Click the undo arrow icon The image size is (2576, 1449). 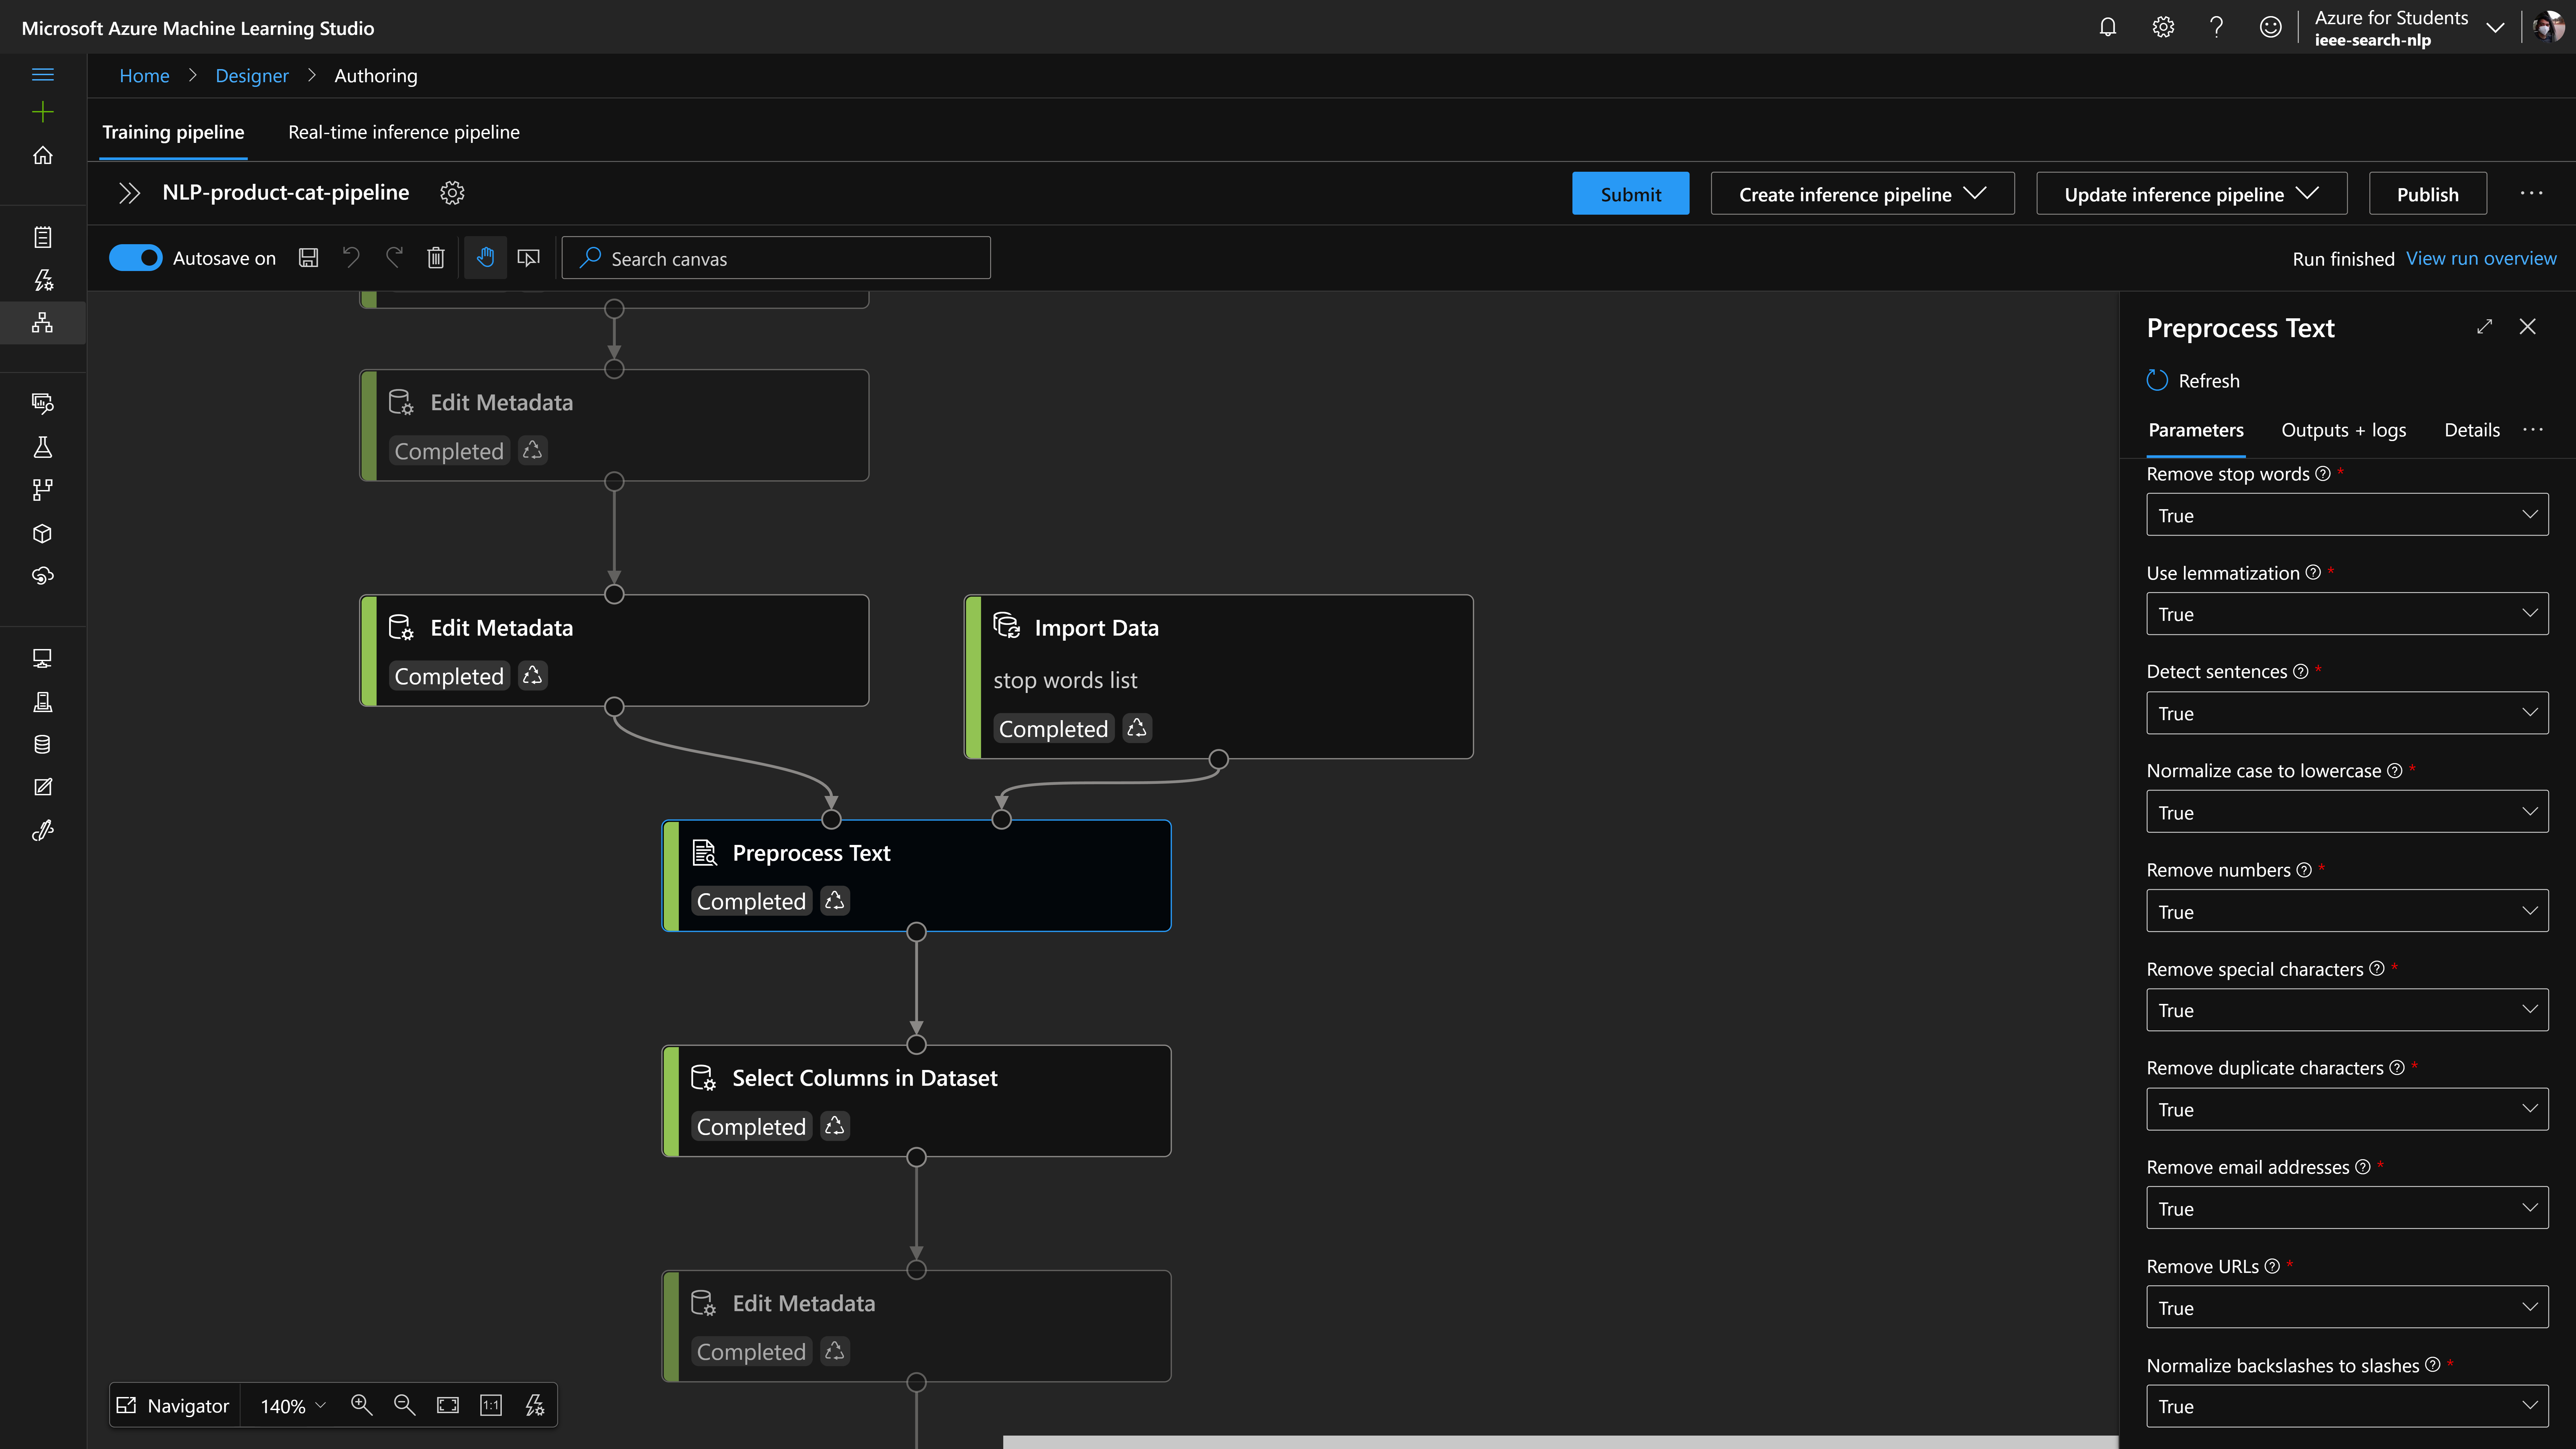(351, 258)
